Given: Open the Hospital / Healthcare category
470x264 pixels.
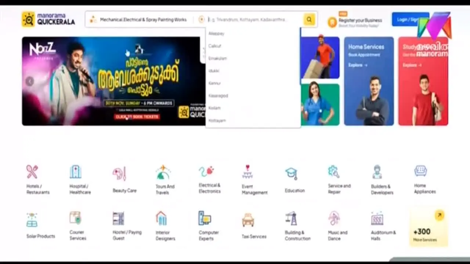Looking at the screenshot, I should pyautogui.click(x=80, y=180).
